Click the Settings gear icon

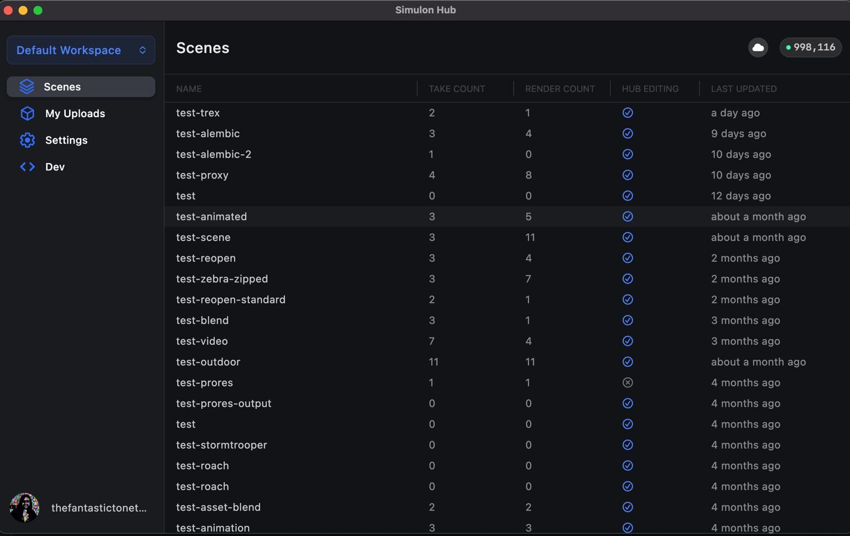coord(27,140)
